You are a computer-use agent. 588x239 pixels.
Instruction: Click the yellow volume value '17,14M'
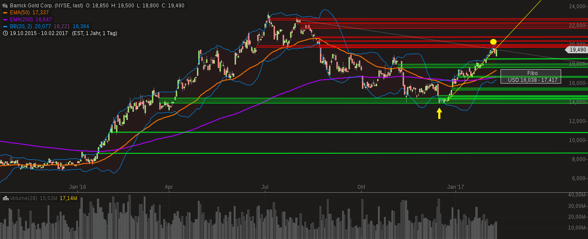click(x=68, y=198)
